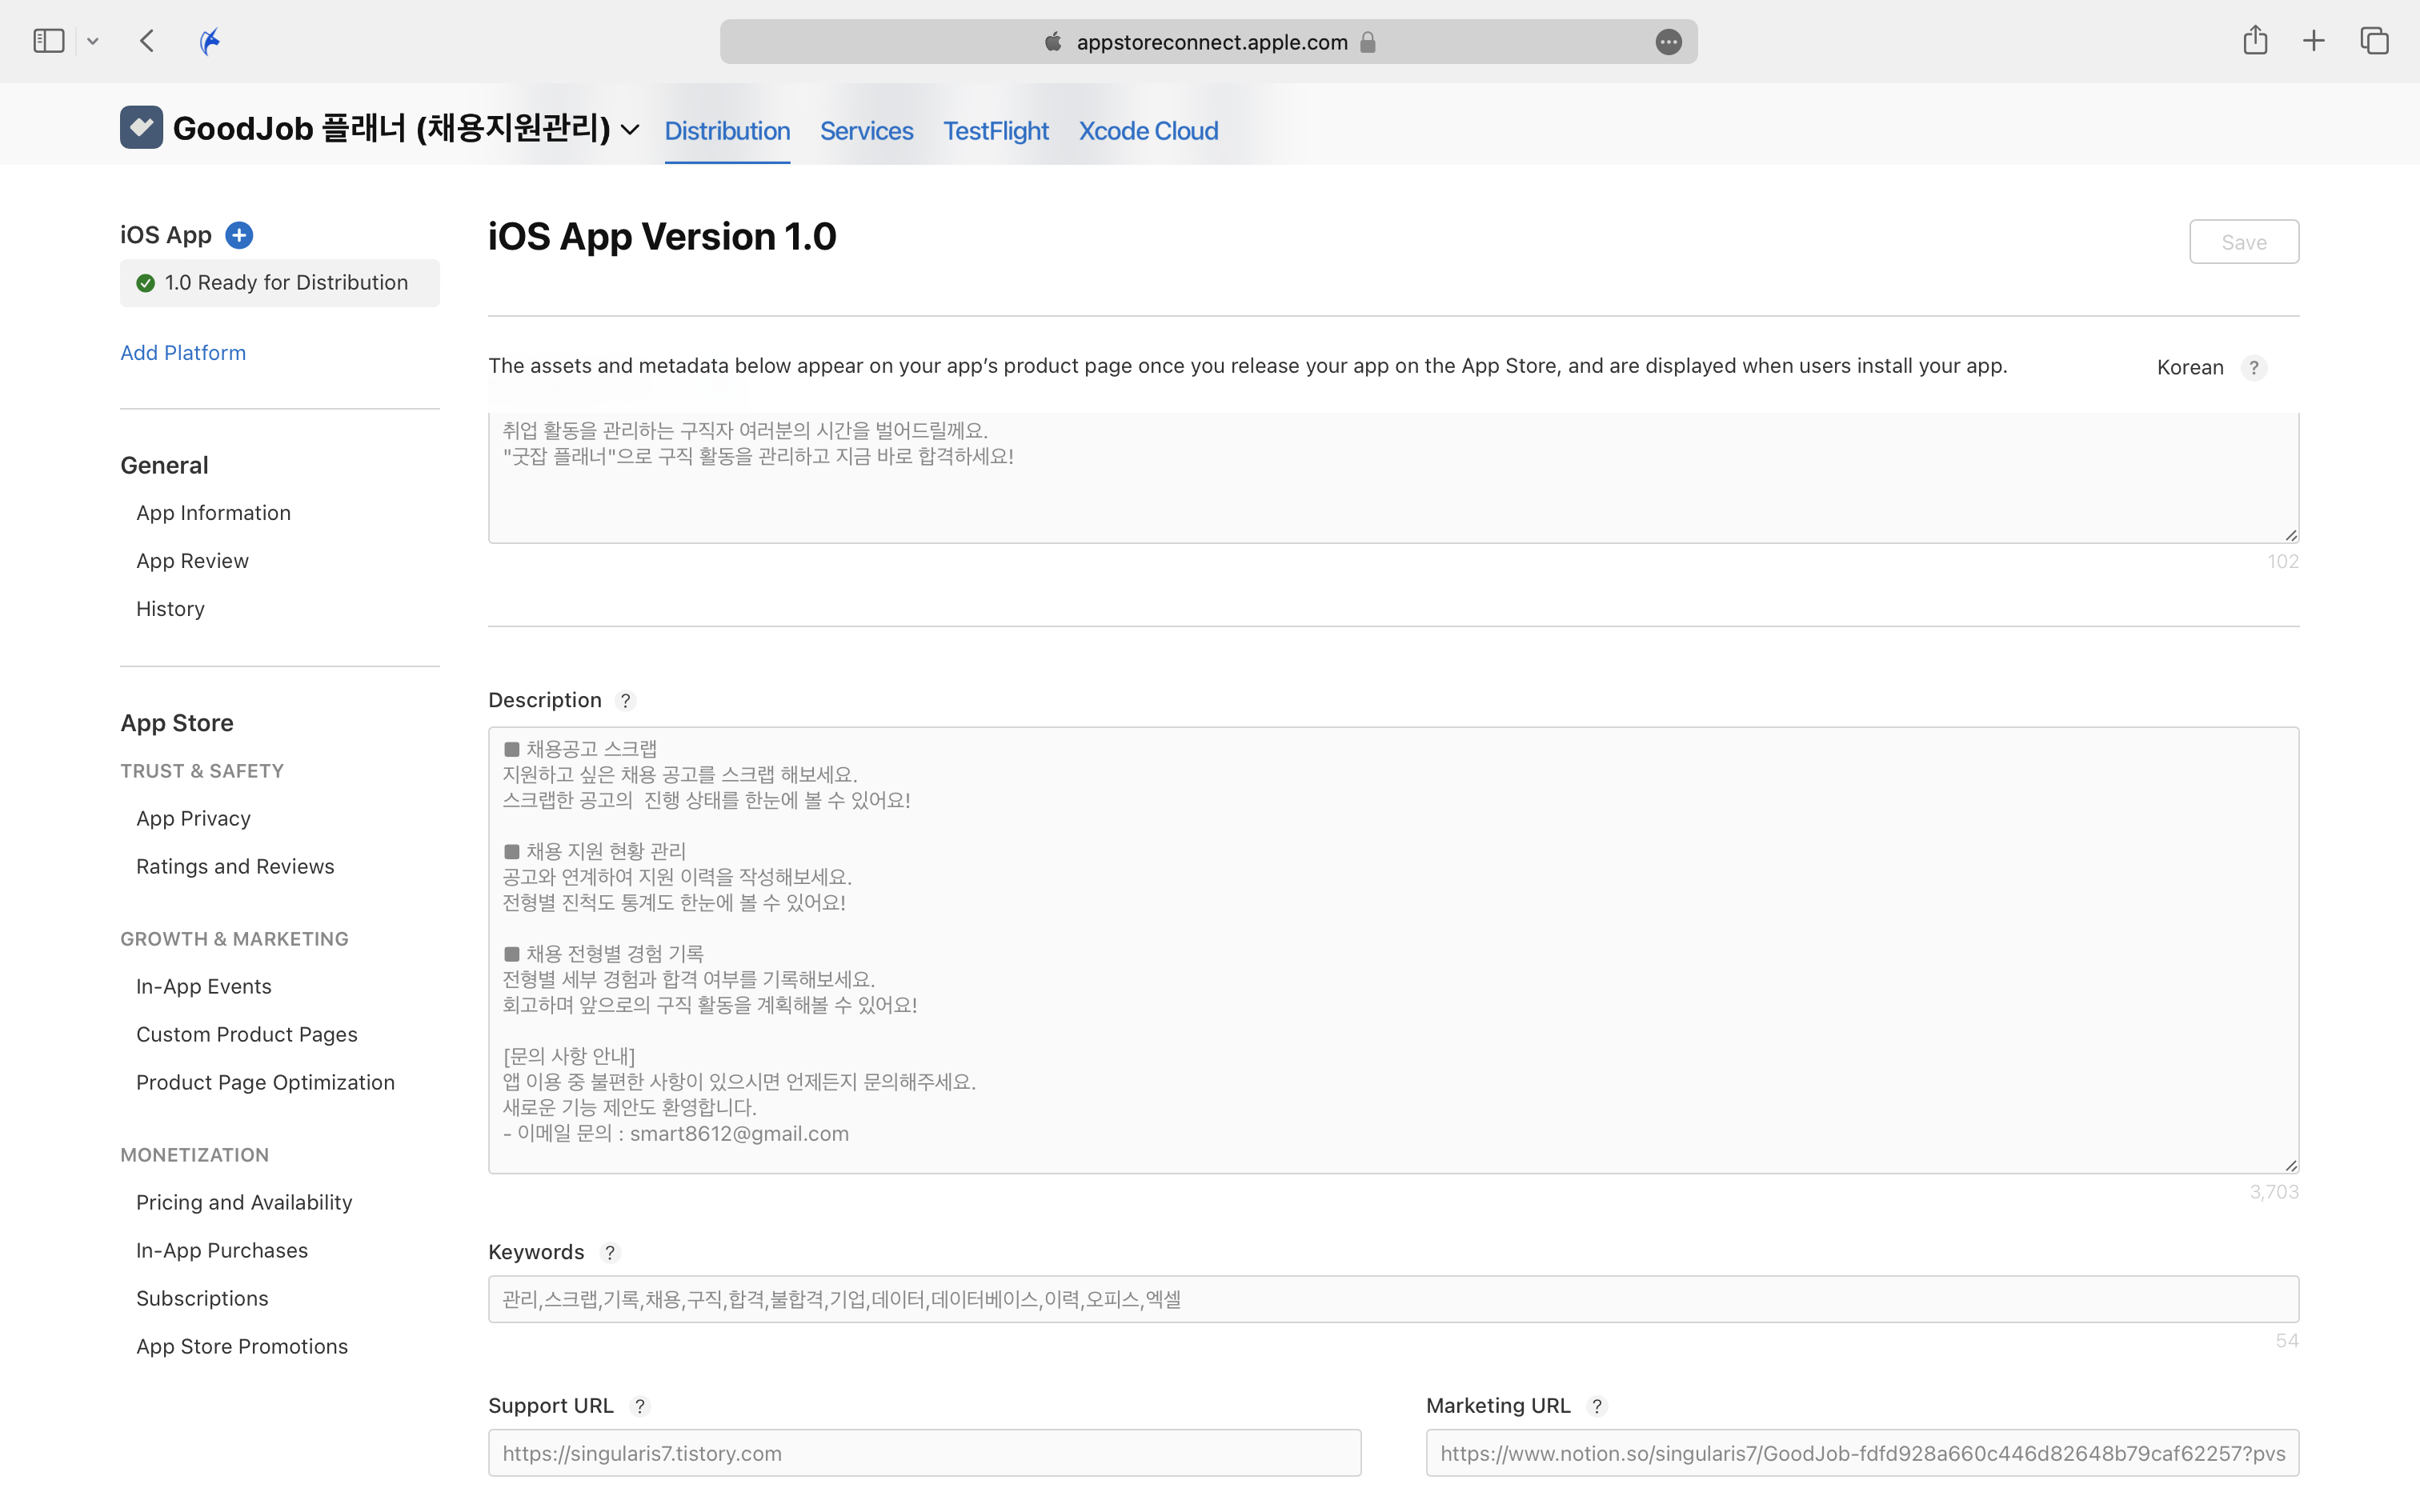Open the Xcode Cloud tab

(1148, 131)
